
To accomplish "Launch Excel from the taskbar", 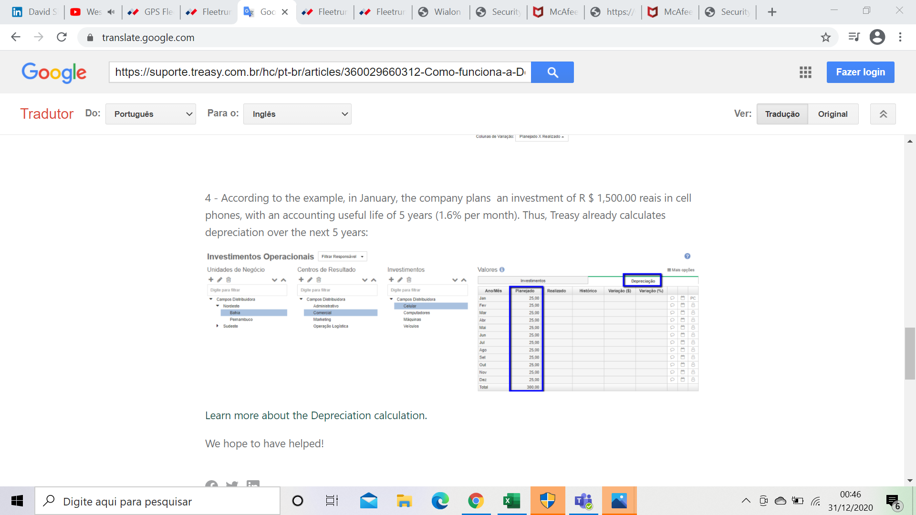I will [x=511, y=501].
